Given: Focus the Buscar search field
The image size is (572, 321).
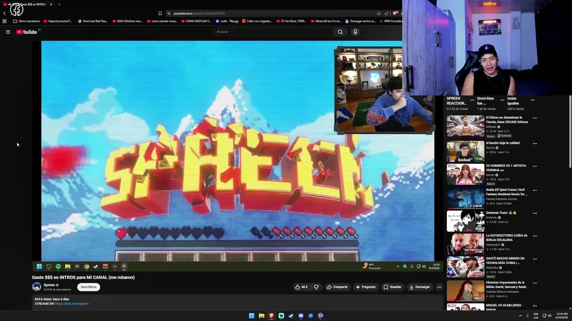Looking at the screenshot, I should coord(273,32).
